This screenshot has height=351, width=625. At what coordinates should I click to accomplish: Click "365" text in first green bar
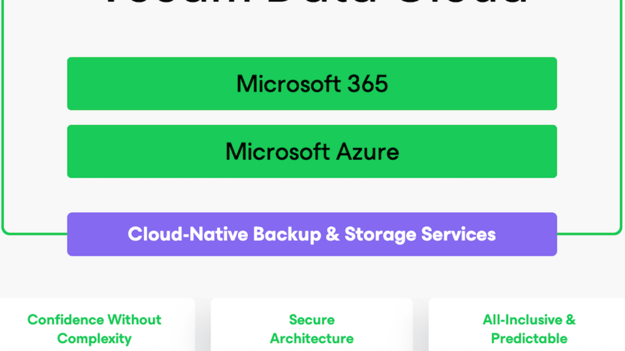pyautogui.click(x=368, y=84)
